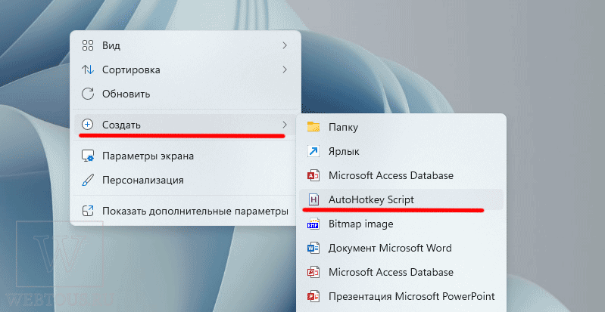Click the Word document icon

[313, 248]
